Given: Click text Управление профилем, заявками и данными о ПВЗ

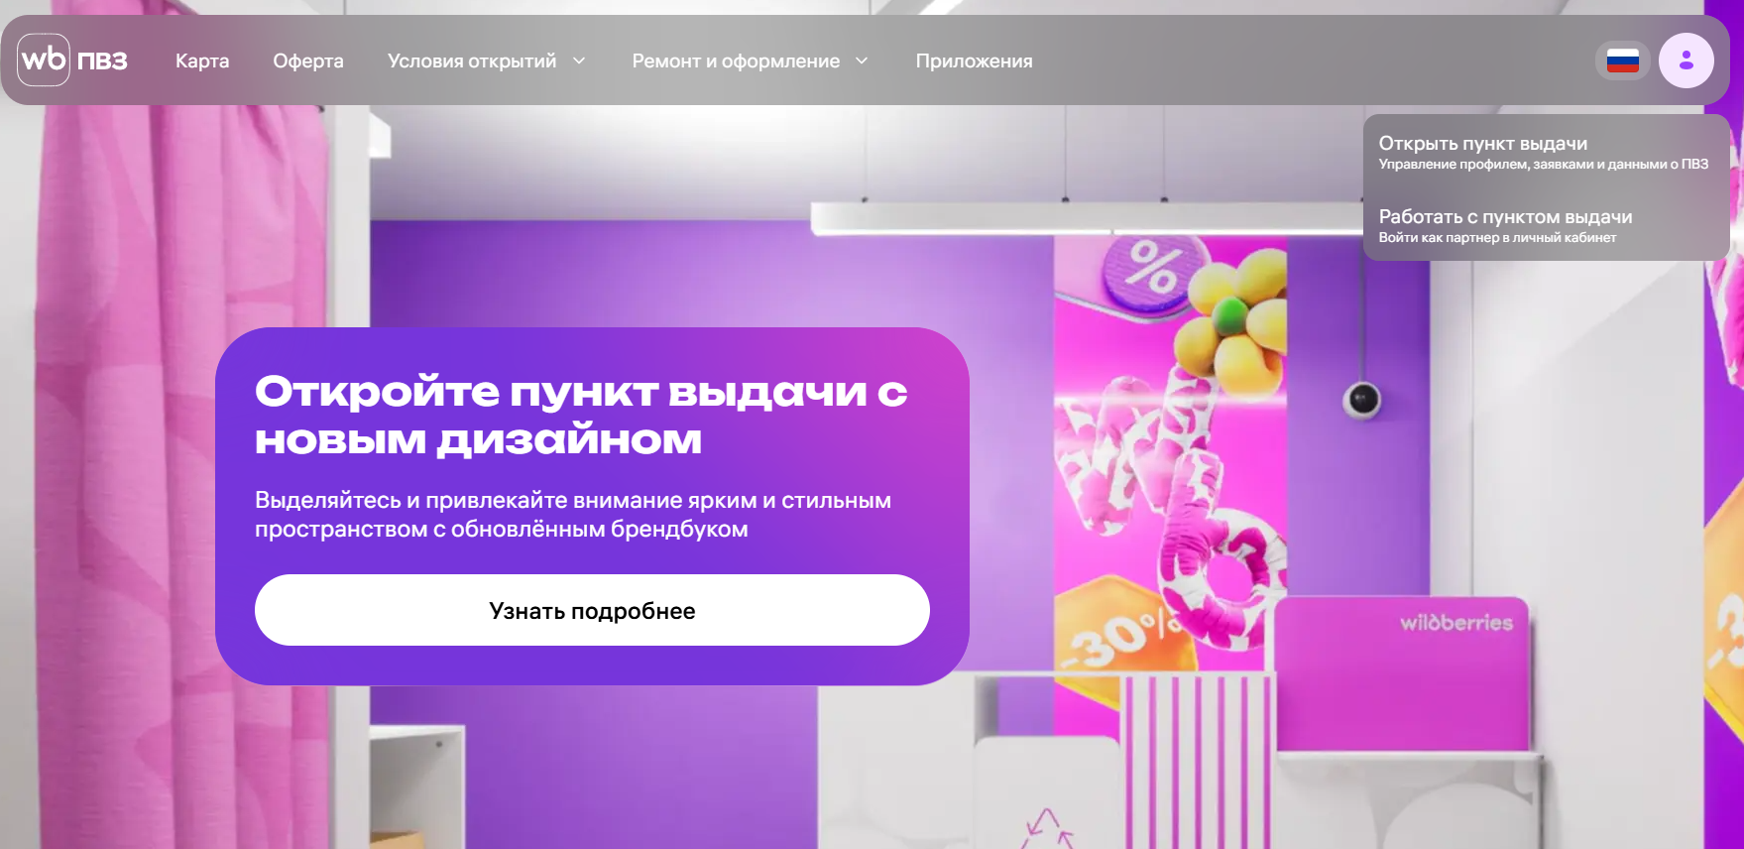Looking at the screenshot, I should click(1544, 165).
